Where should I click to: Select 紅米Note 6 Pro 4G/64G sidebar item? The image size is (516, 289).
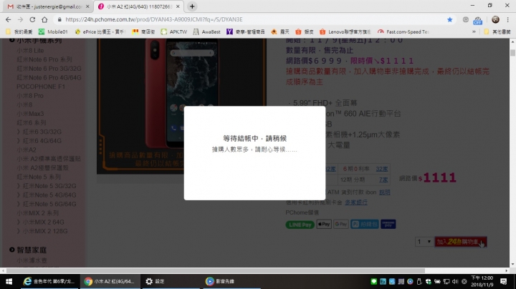[49, 78]
